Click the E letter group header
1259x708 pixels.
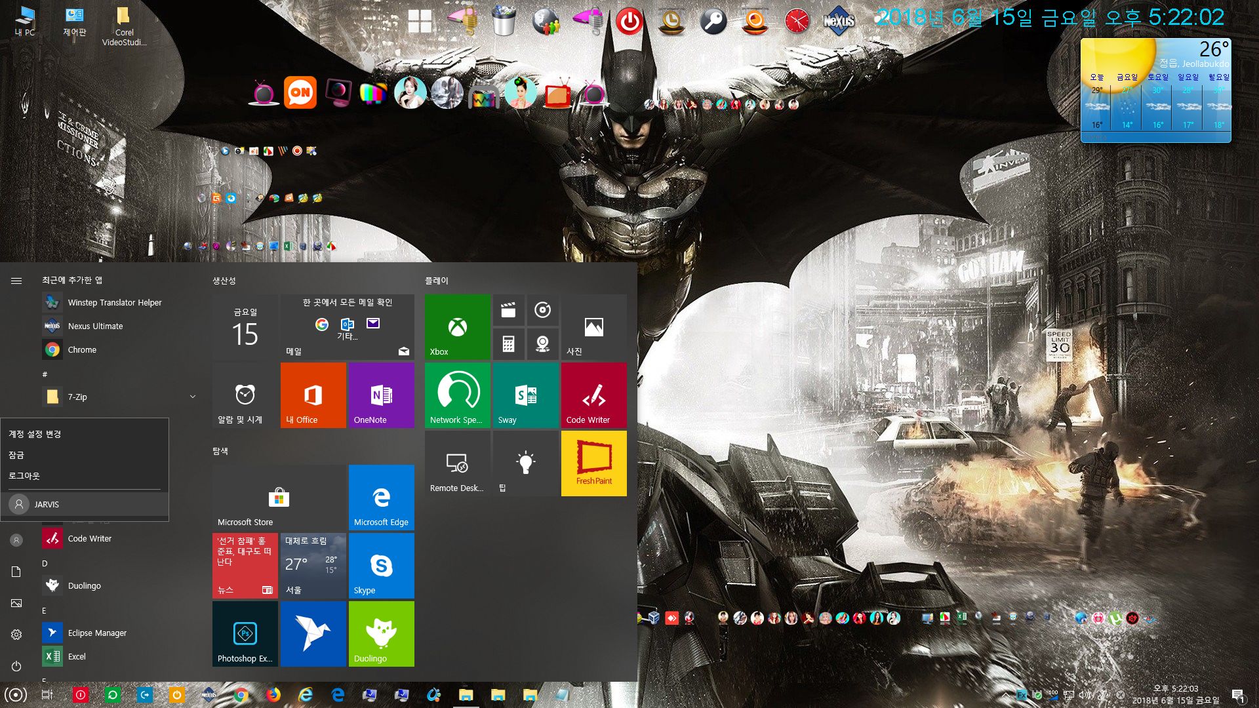pyautogui.click(x=45, y=610)
